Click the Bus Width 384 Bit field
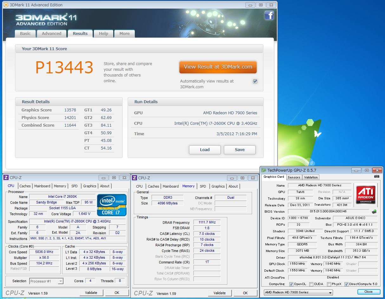This screenshot has height=299, width=385. tap(361, 244)
